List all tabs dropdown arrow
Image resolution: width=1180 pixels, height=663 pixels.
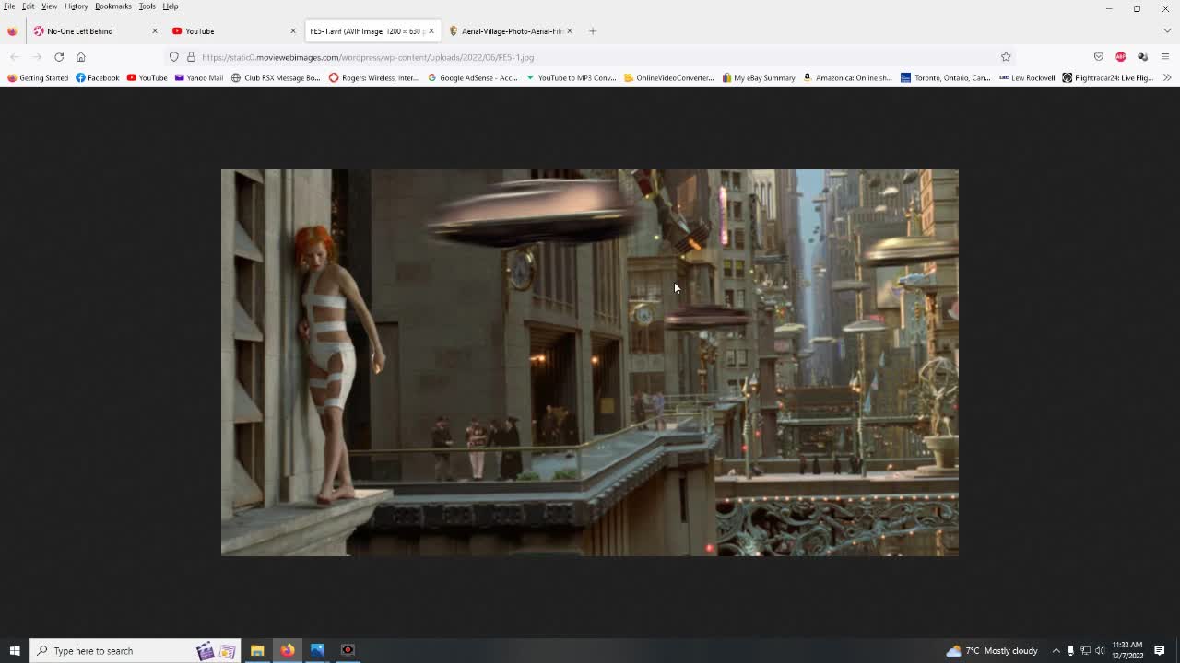1166,31
